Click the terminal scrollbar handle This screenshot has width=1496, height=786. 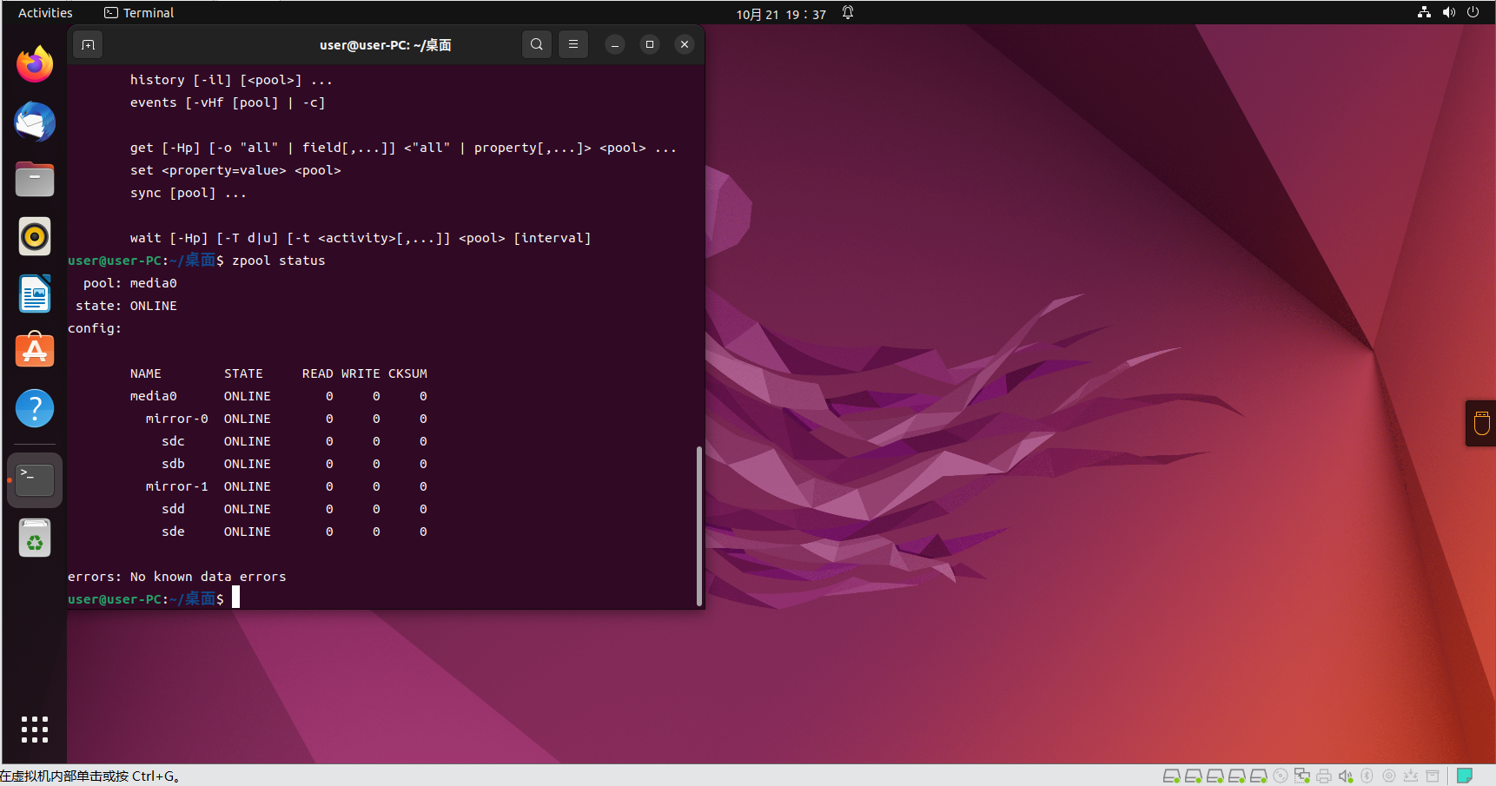click(x=699, y=525)
